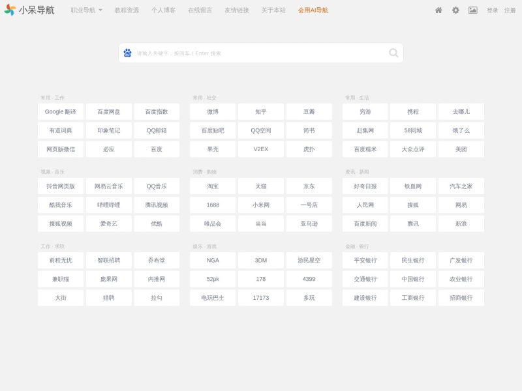This screenshot has width=522, height=391.
Task: Open the 知乎 tile
Action: [x=260, y=111]
